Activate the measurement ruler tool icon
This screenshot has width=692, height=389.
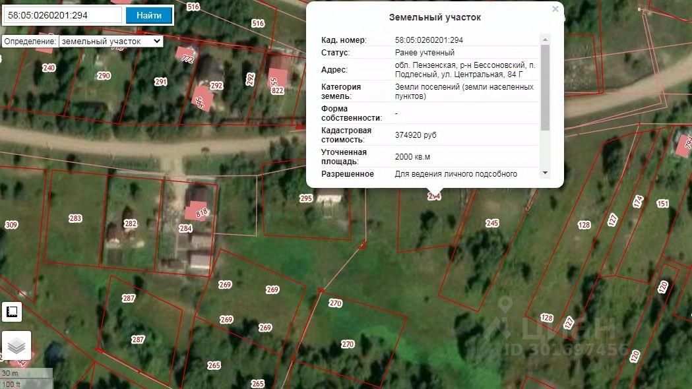(x=12, y=312)
